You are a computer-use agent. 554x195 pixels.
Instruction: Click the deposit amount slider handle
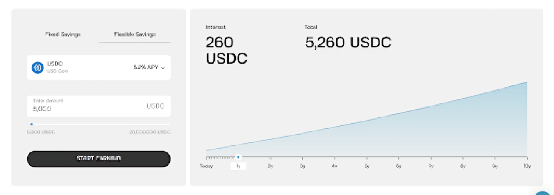32,124
